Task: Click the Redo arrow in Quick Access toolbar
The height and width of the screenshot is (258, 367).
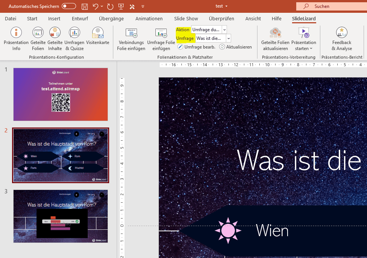Action: 110,6
